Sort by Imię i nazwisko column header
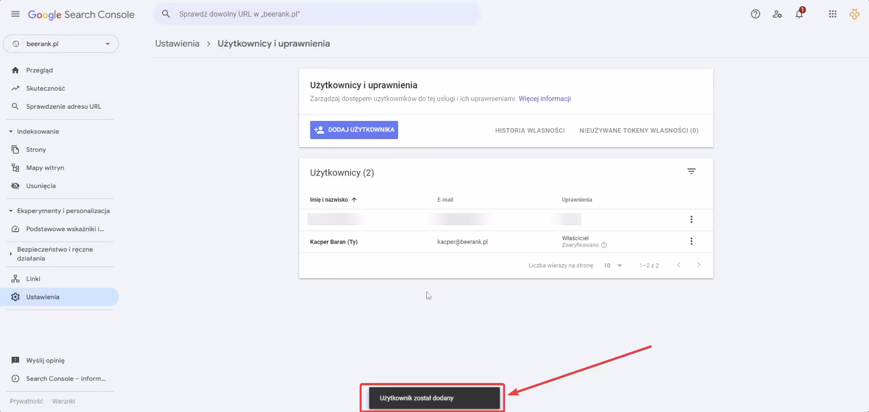The image size is (869, 412). pos(329,200)
